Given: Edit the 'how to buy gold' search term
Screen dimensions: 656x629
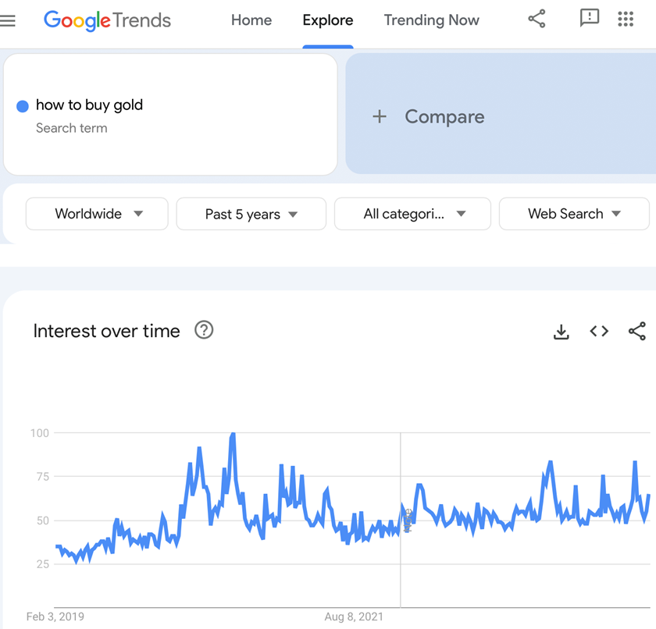Looking at the screenshot, I should point(90,105).
